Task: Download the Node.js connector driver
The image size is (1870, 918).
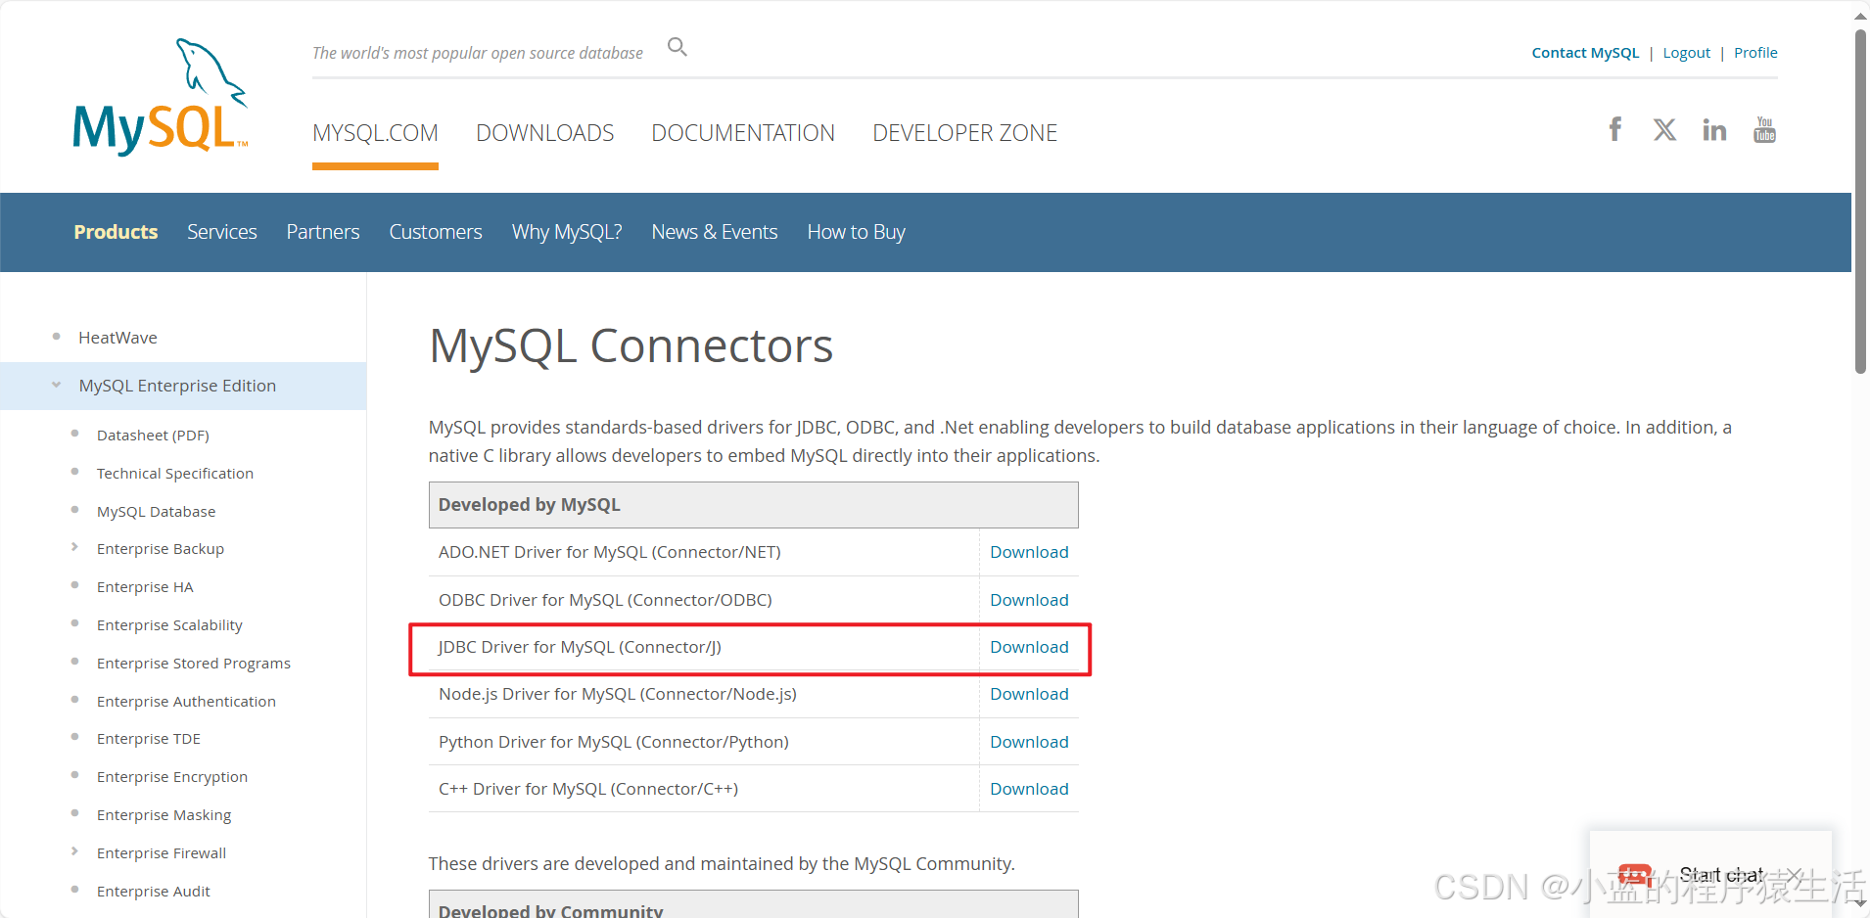Action: [x=1029, y=694]
